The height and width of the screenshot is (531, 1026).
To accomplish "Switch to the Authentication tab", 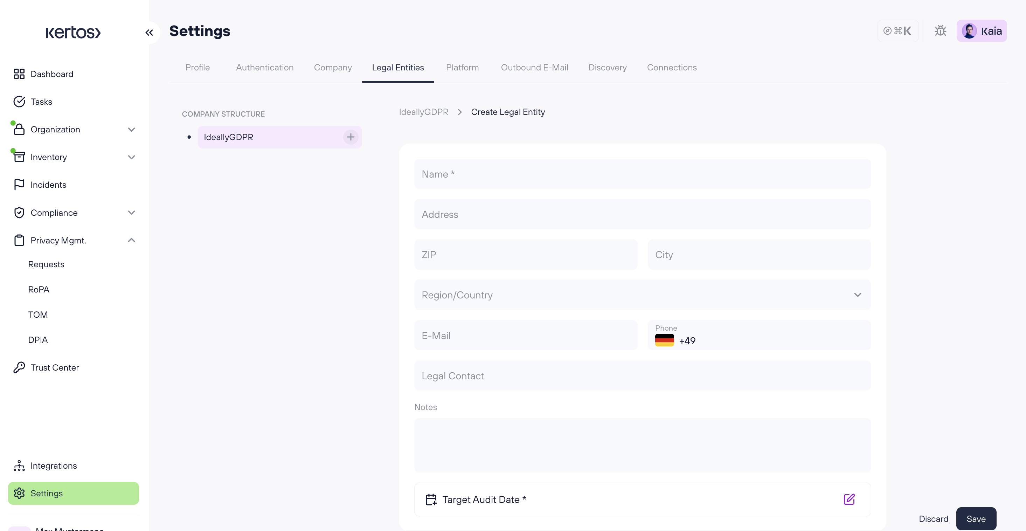I will tap(265, 67).
